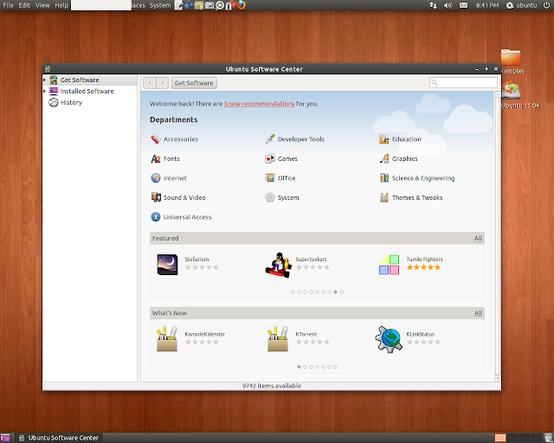Click Tumiki Fighters five-star rating
The image size is (554, 443).
423,267
